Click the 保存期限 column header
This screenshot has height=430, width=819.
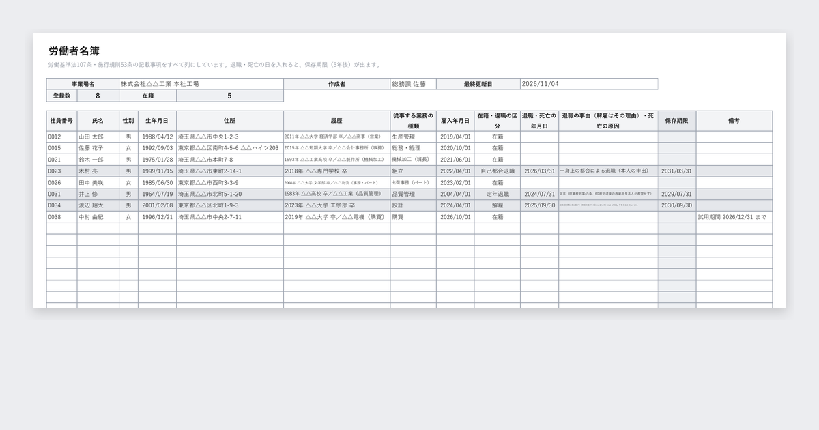pyautogui.click(x=677, y=121)
